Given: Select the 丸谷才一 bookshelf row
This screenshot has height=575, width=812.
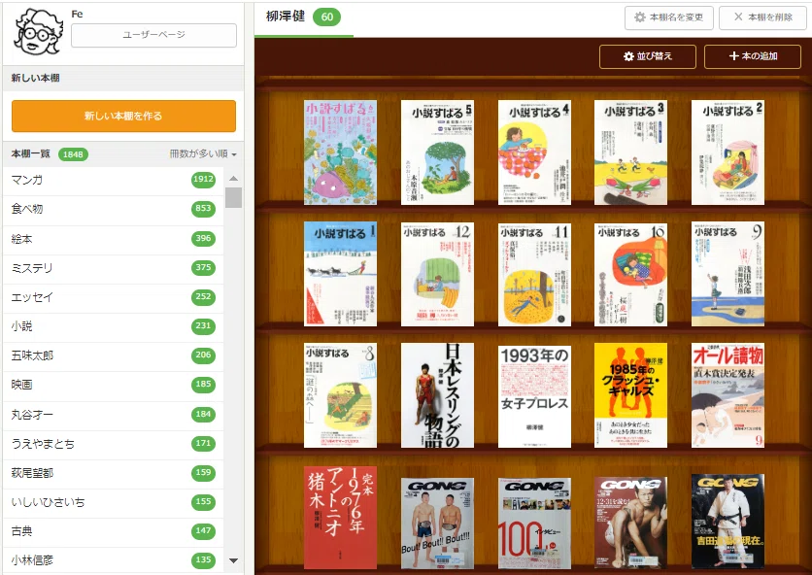Looking at the screenshot, I should [114, 415].
